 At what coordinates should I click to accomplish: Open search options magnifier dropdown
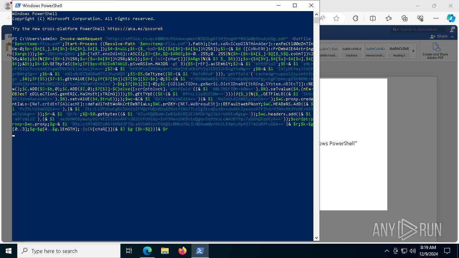click(396, 29)
